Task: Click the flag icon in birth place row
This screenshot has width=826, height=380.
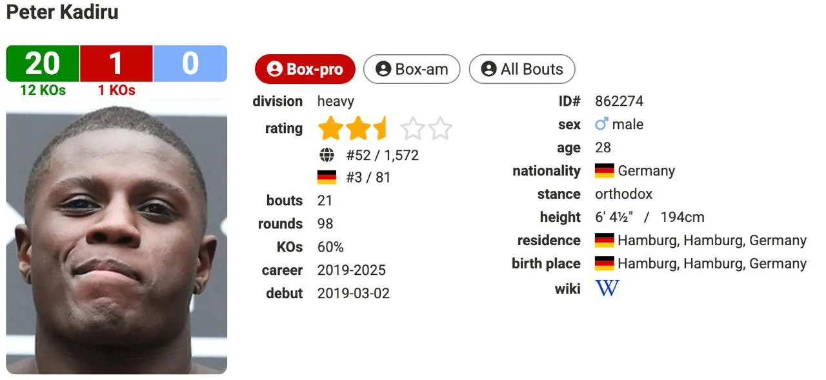Action: click(x=605, y=264)
